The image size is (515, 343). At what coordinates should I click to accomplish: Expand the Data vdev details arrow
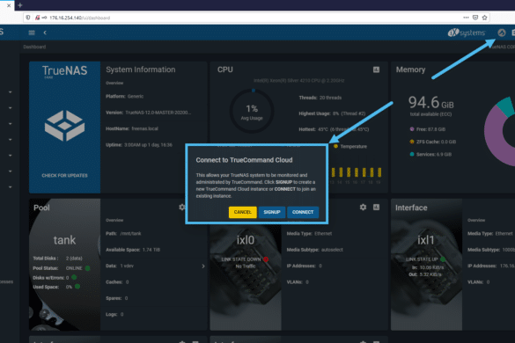pos(203,266)
